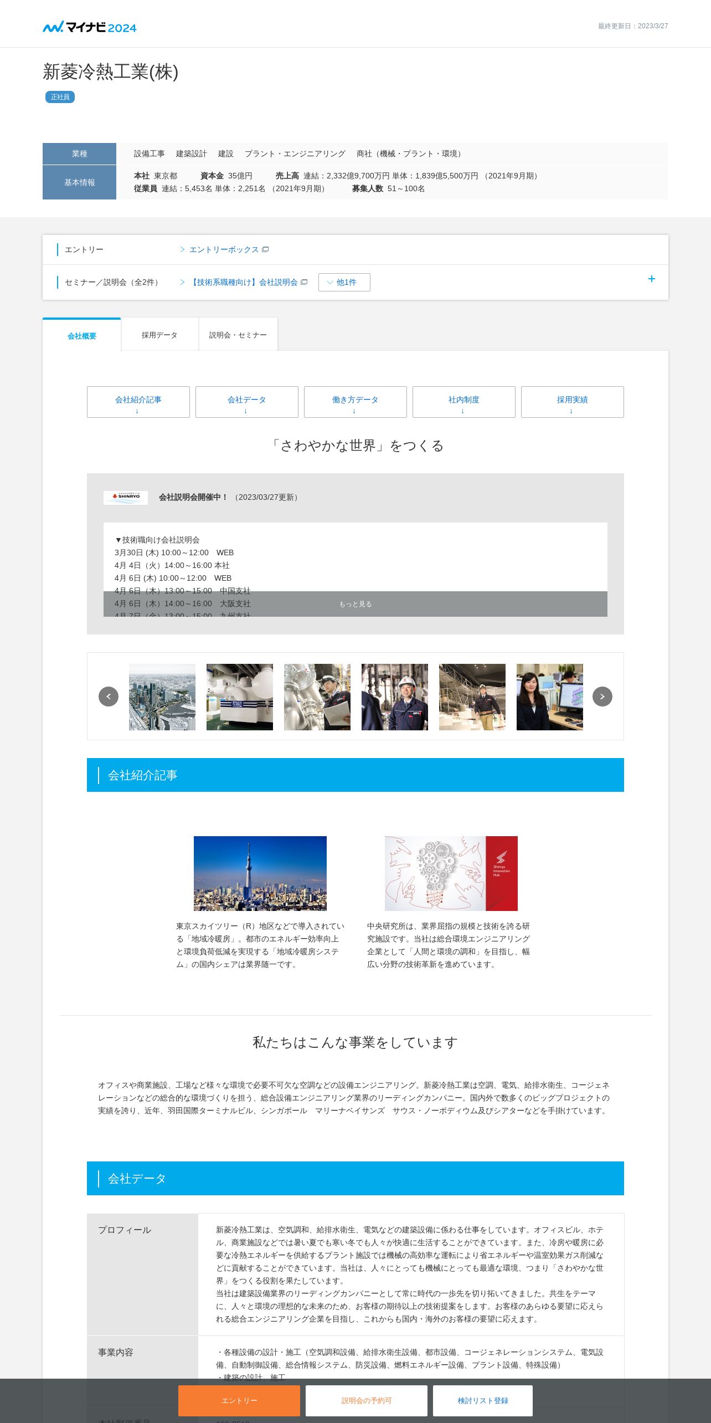Click the 4月 4日（火）14:00～16:00 本社 line
The width and height of the screenshot is (711, 1423).
tap(172, 565)
